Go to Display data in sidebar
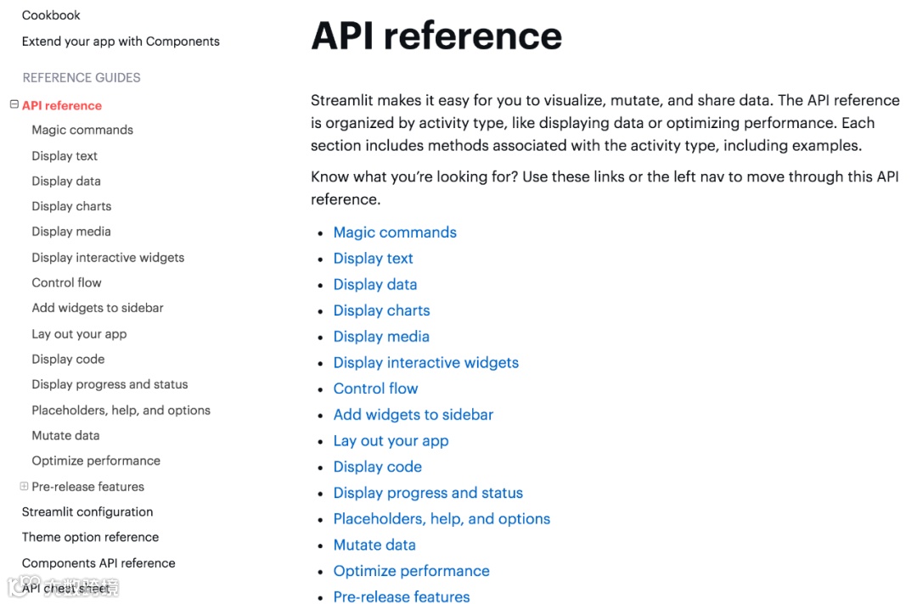917x604 pixels. coord(66,181)
